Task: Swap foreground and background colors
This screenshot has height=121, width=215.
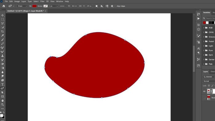Action: (x=4, y=112)
